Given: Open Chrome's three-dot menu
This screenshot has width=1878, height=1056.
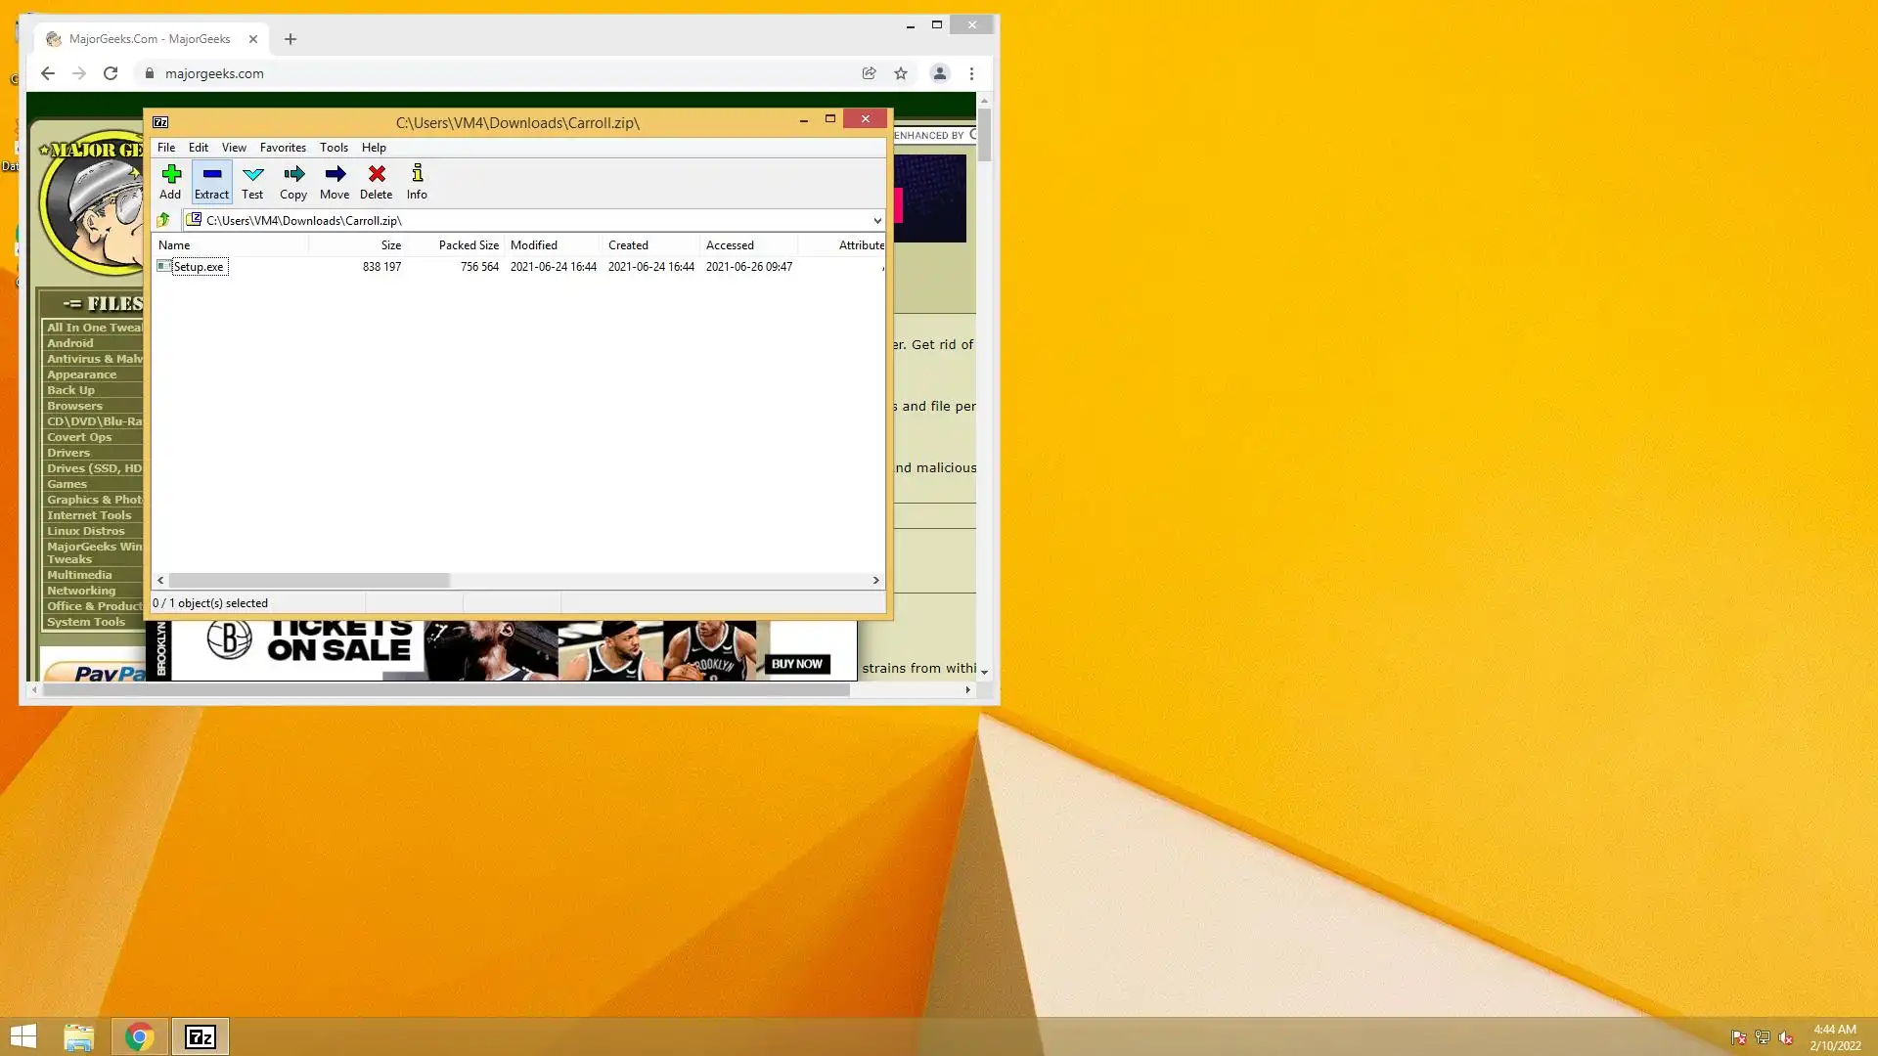Looking at the screenshot, I should [x=971, y=73].
